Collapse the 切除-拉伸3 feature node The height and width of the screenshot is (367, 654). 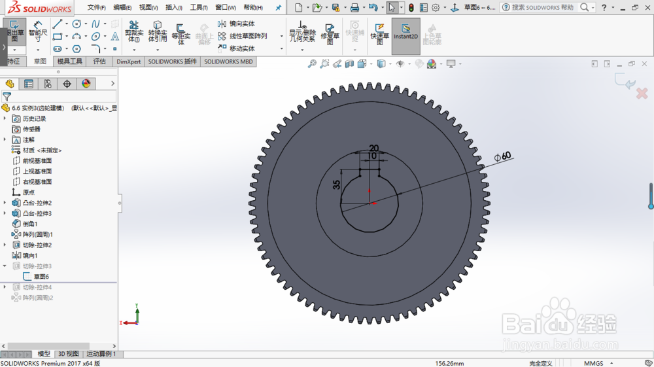(5, 266)
